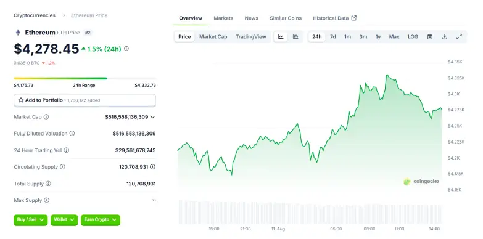Open the Similar Coins tab
This screenshot has width=483, height=239.
tap(286, 18)
